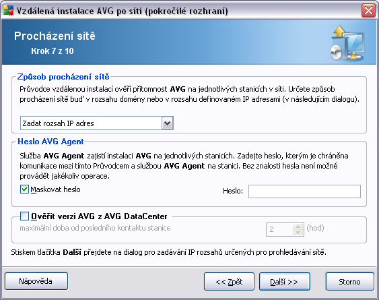Close the AVG remote installation window
The image size is (379, 300).
click(368, 11)
